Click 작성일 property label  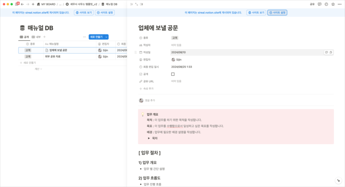tap(145, 52)
